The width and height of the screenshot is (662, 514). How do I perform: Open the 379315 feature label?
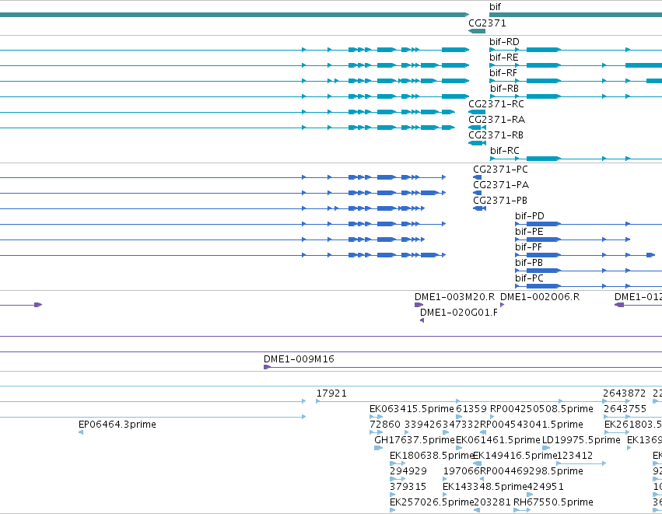pyautogui.click(x=408, y=487)
